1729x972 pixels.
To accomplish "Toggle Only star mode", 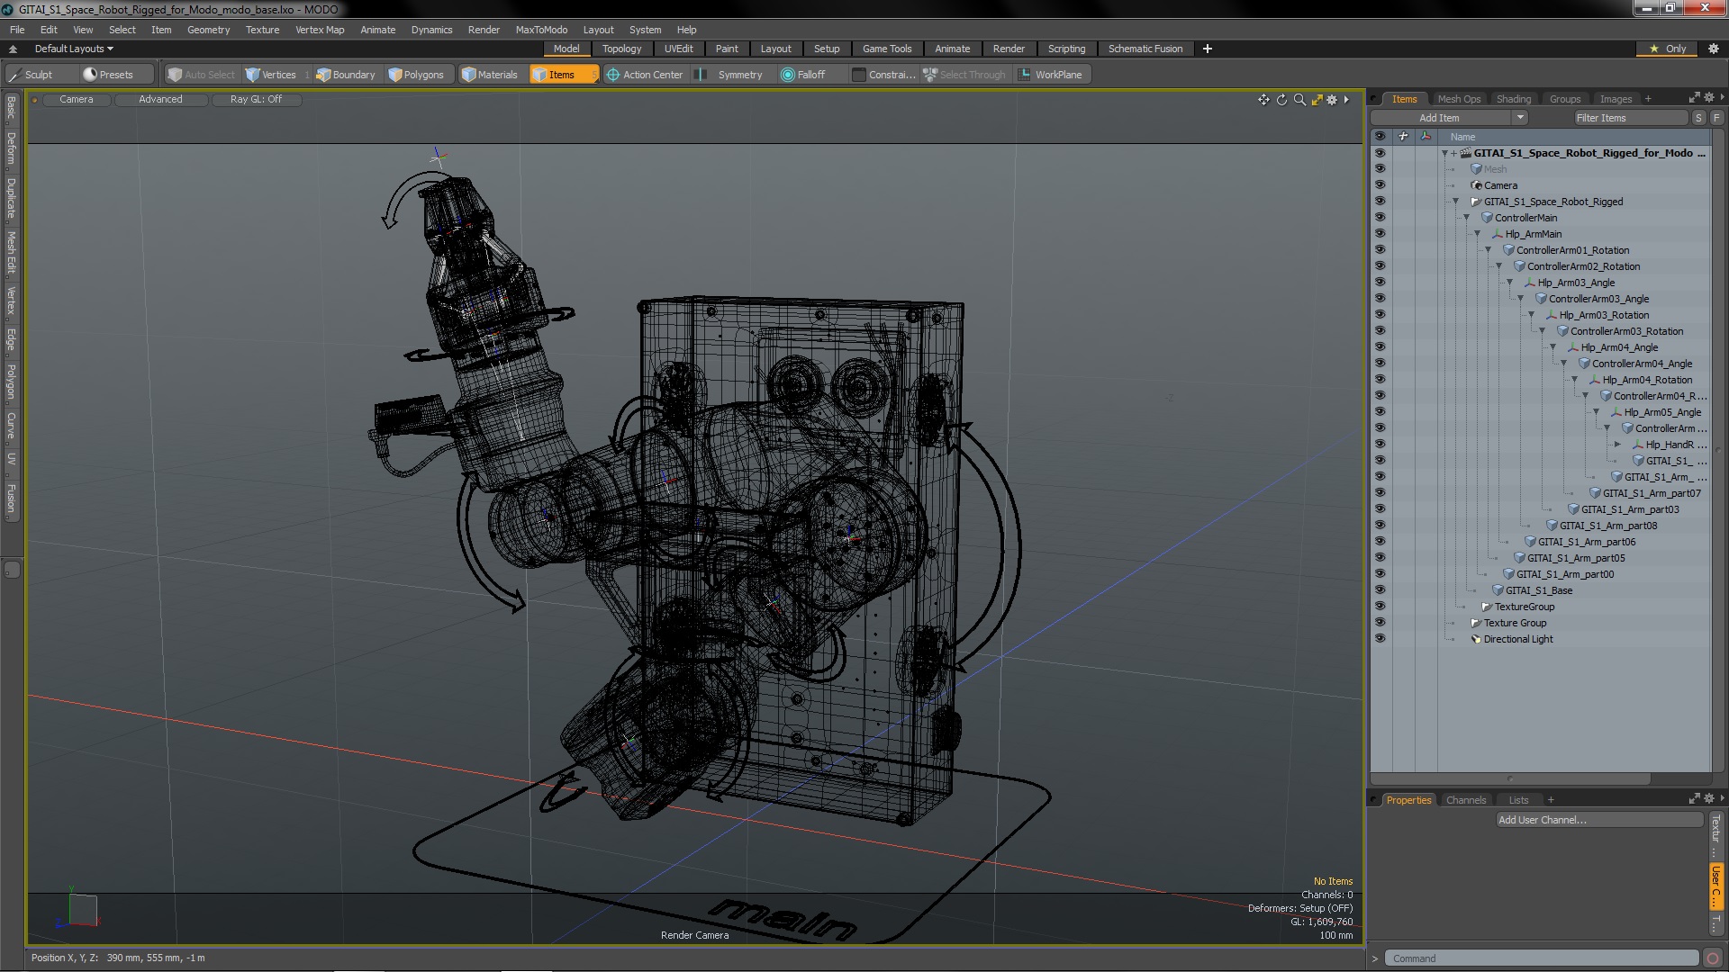I will (1668, 49).
